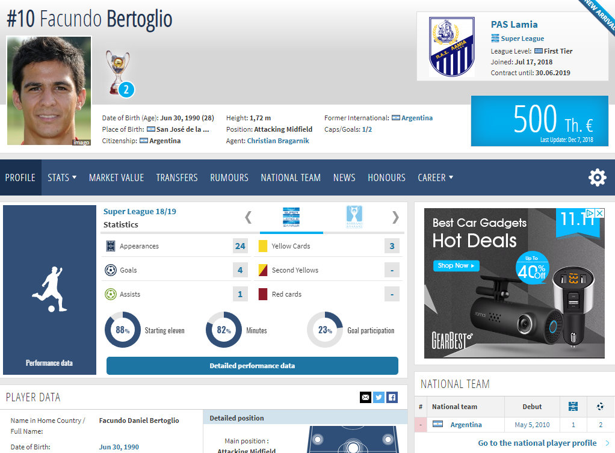Click the Goals value 4
This screenshot has height=453, width=615.
[x=240, y=270]
